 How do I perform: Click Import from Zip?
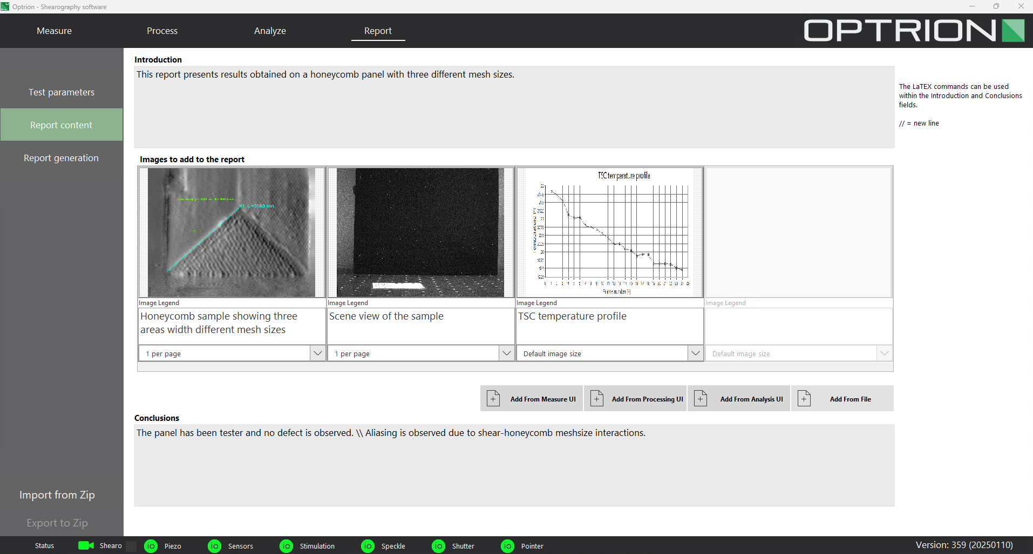pyautogui.click(x=57, y=495)
